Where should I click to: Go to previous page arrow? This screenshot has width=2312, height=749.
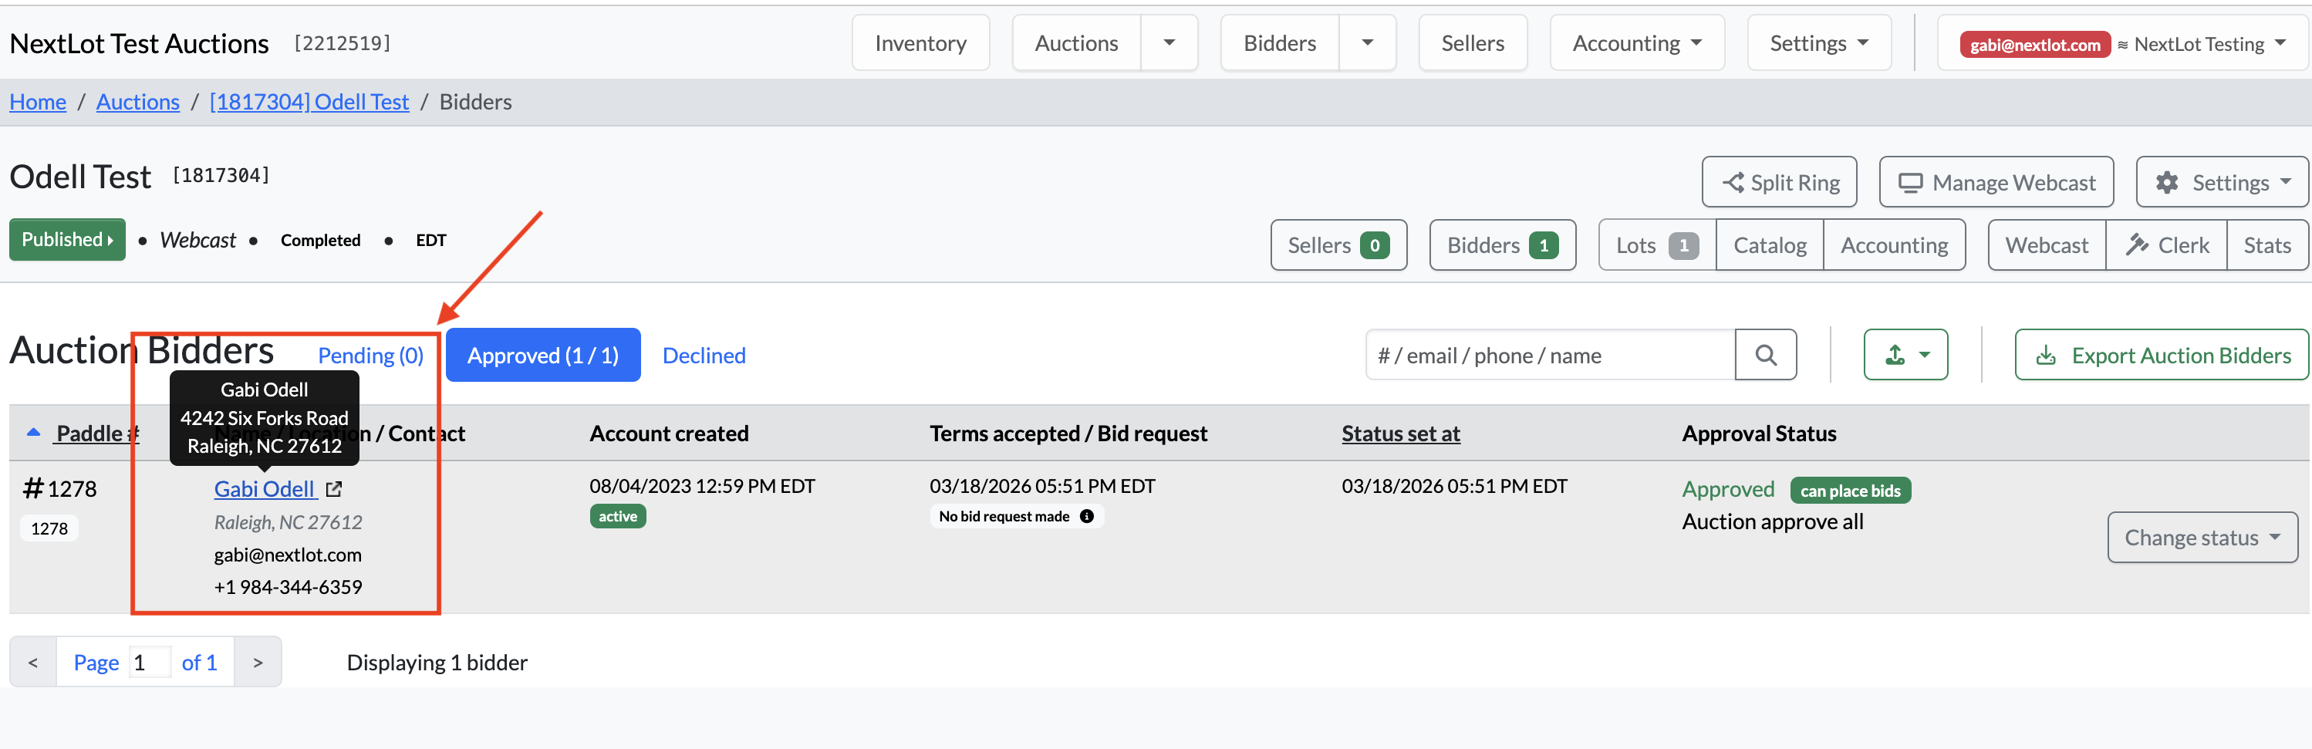coord(33,662)
